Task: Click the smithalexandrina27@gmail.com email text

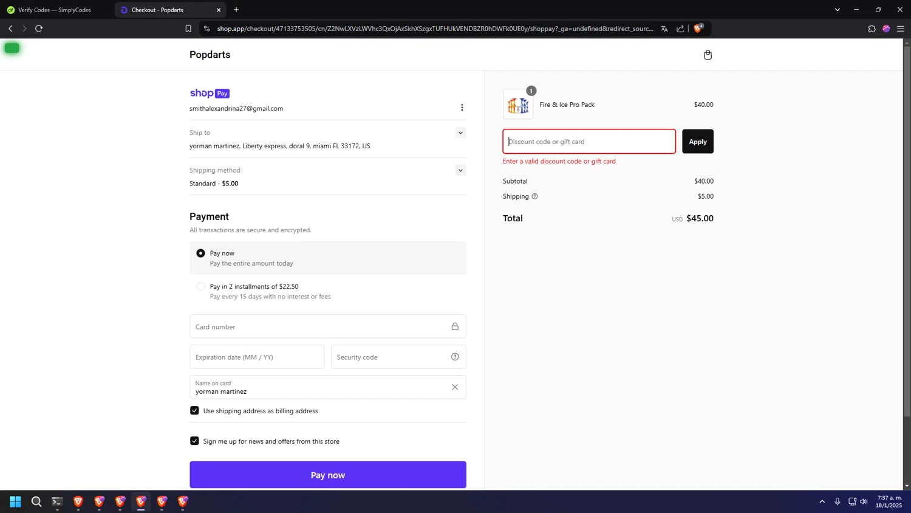Action: 236,108
